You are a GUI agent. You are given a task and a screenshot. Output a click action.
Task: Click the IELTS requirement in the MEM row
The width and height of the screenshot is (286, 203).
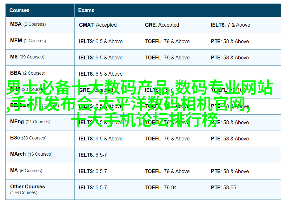pos(101,41)
